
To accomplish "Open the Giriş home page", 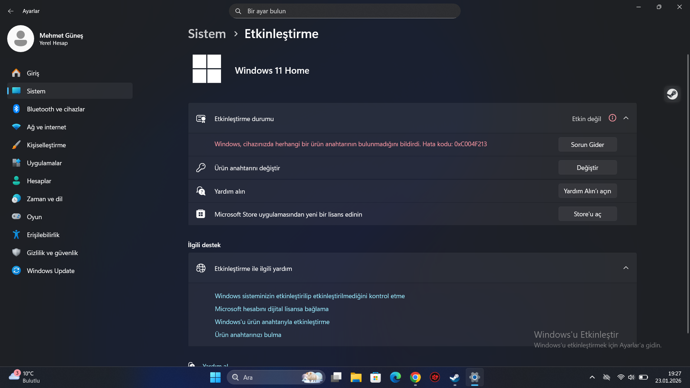I will (x=70, y=73).
